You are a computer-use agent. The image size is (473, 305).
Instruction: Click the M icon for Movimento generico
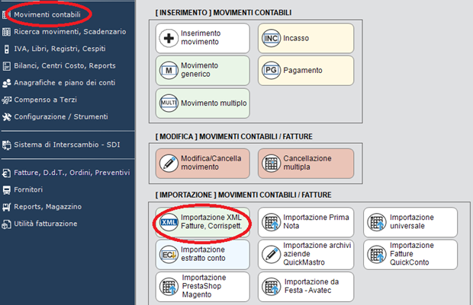pyautogui.click(x=168, y=70)
